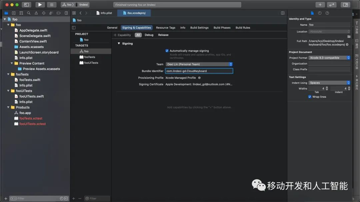Viewport: 360px width, 202px height.
Task: Remove the selected target with minus
Action: click(x=80, y=199)
